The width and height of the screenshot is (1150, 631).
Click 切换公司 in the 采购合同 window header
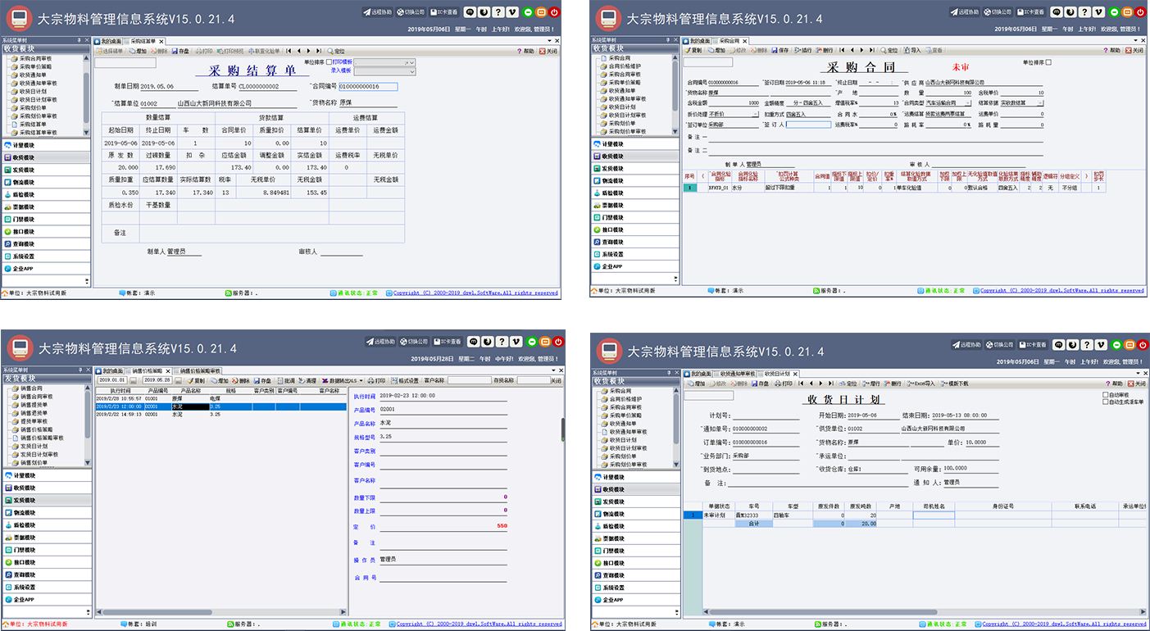[x=998, y=12]
